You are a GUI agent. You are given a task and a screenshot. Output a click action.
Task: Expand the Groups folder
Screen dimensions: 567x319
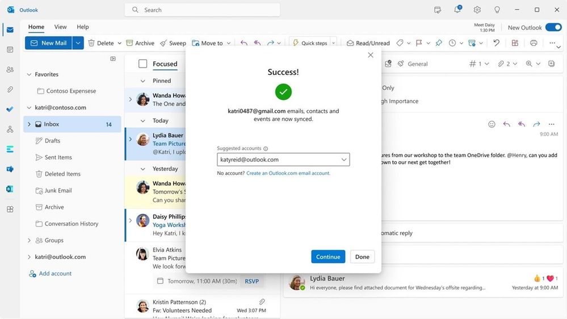click(x=30, y=241)
